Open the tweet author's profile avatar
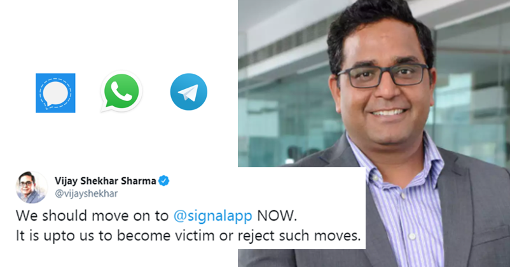Viewport: 510px width, 267px height. point(32,188)
